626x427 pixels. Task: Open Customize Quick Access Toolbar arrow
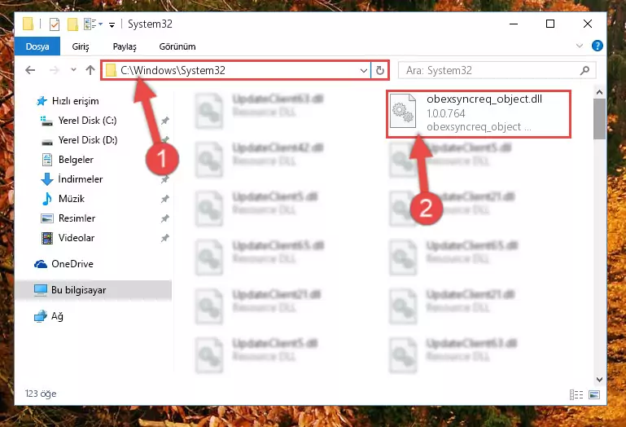point(112,25)
